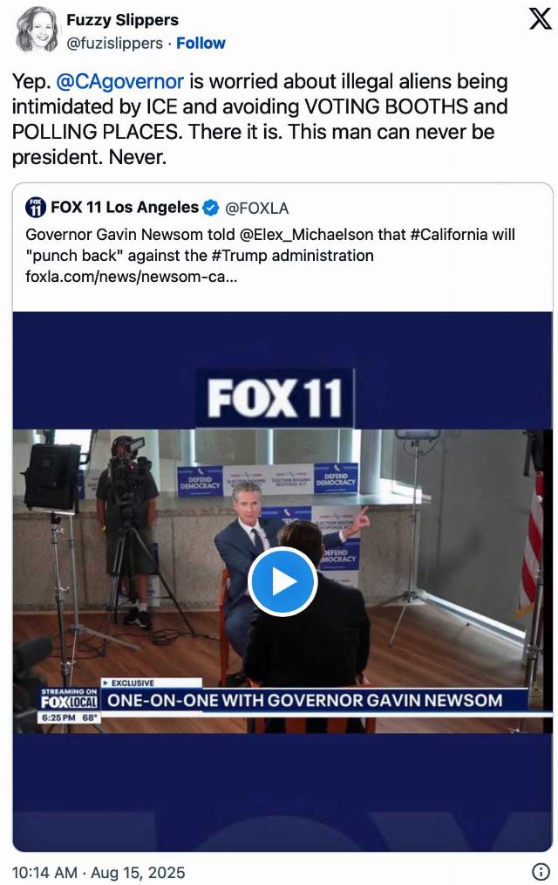Click the quoted tweet text body

[x=270, y=255]
